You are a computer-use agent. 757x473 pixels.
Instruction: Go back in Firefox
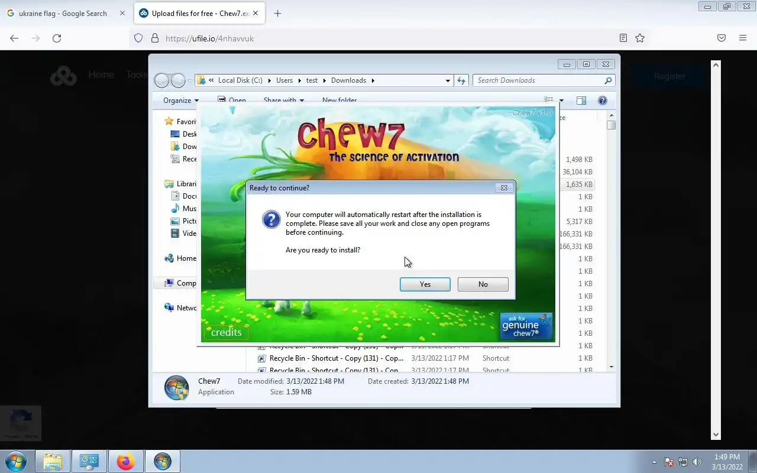pos(14,38)
